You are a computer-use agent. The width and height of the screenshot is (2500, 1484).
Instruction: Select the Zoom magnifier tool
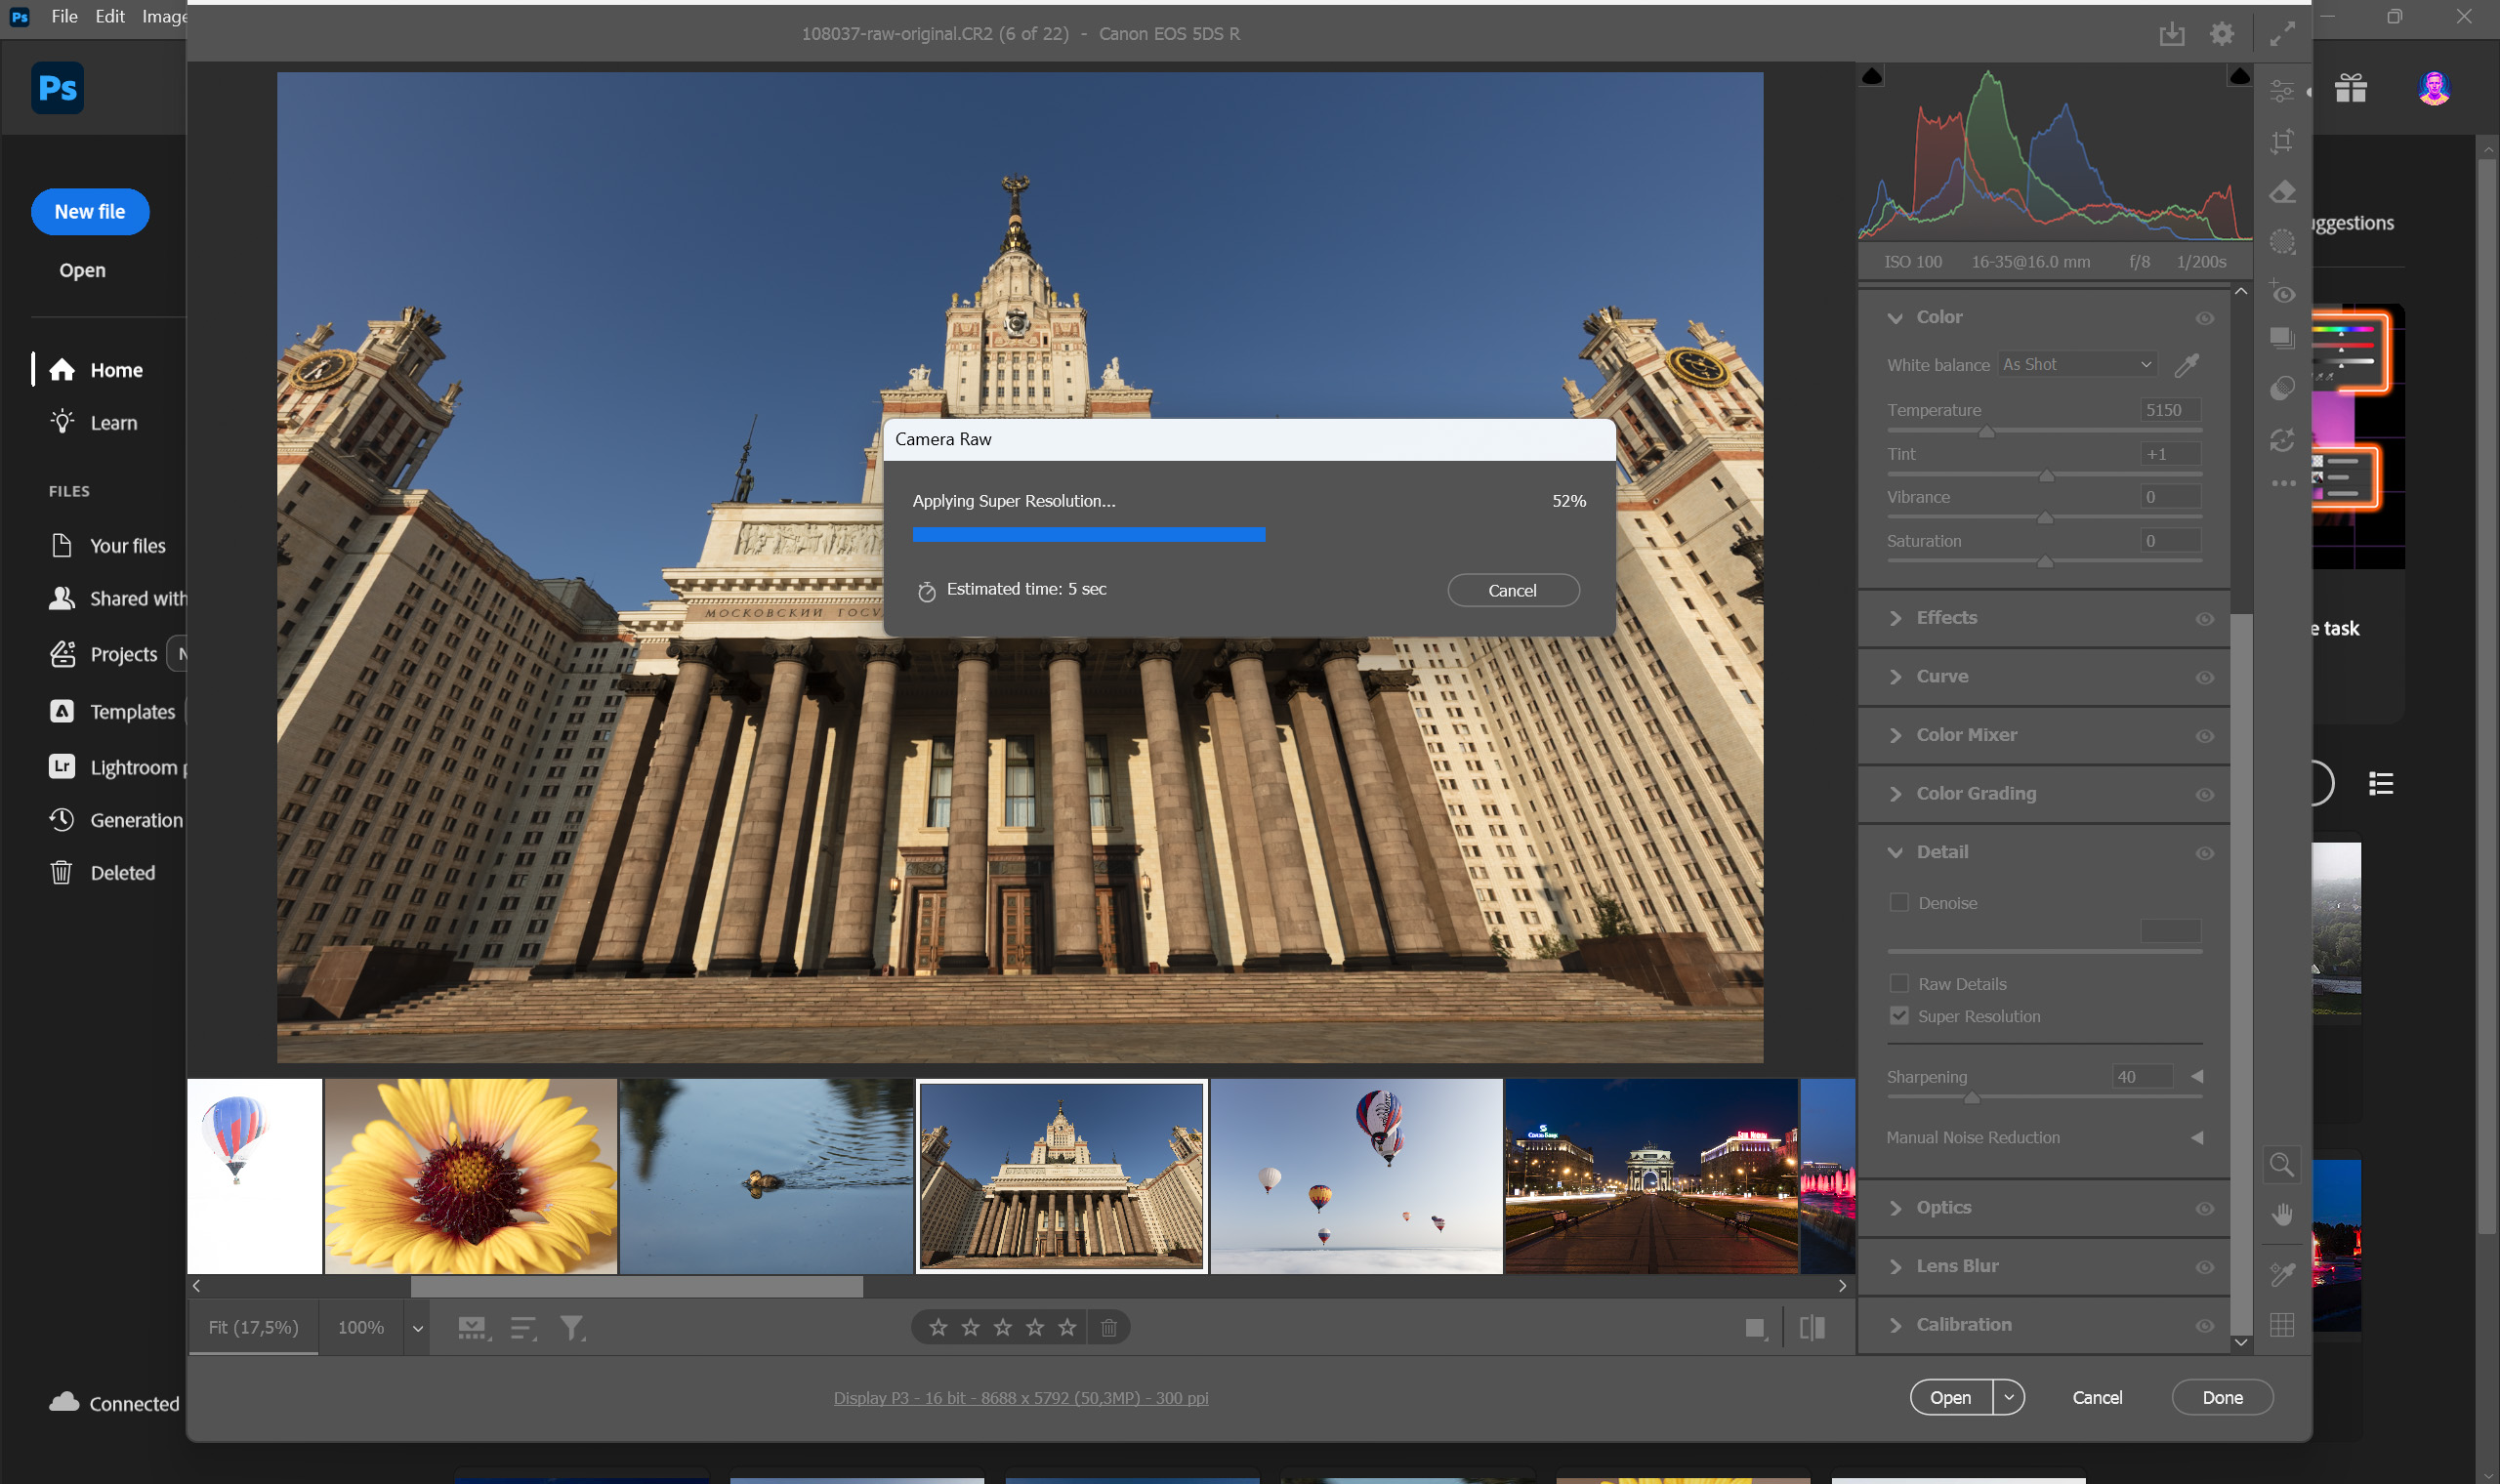pos(2281,1164)
